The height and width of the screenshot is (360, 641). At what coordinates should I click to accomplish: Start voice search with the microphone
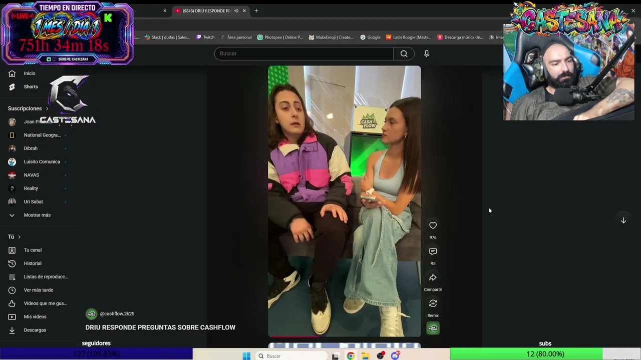click(427, 53)
